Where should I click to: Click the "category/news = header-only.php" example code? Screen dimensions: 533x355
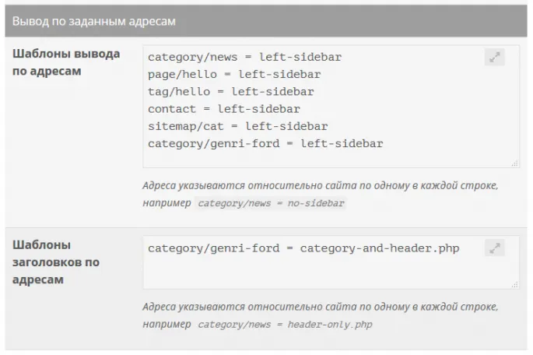pos(285,324)
